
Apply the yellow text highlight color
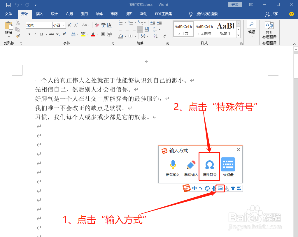tap(83, 34)
